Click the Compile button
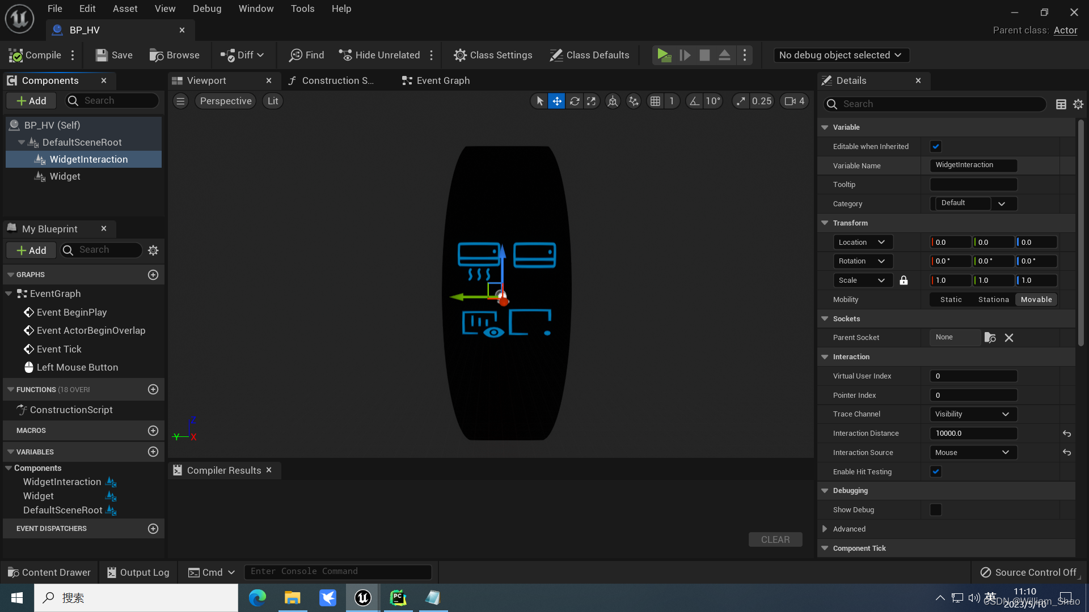1089x612 pixels. pyautogui.click(x=34, y=55)
